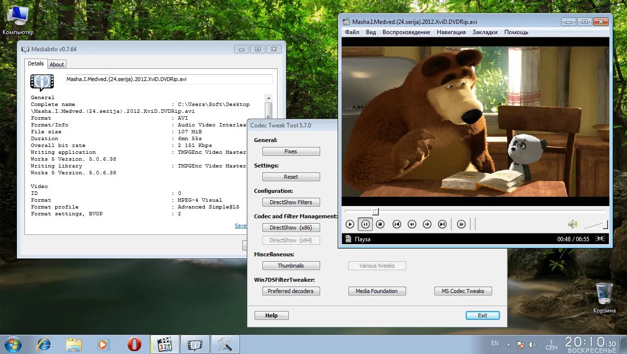The width and height of the screenshot is (627, 354).
Task: Switch to the About tab in MediaInfo
Action: 57,64
